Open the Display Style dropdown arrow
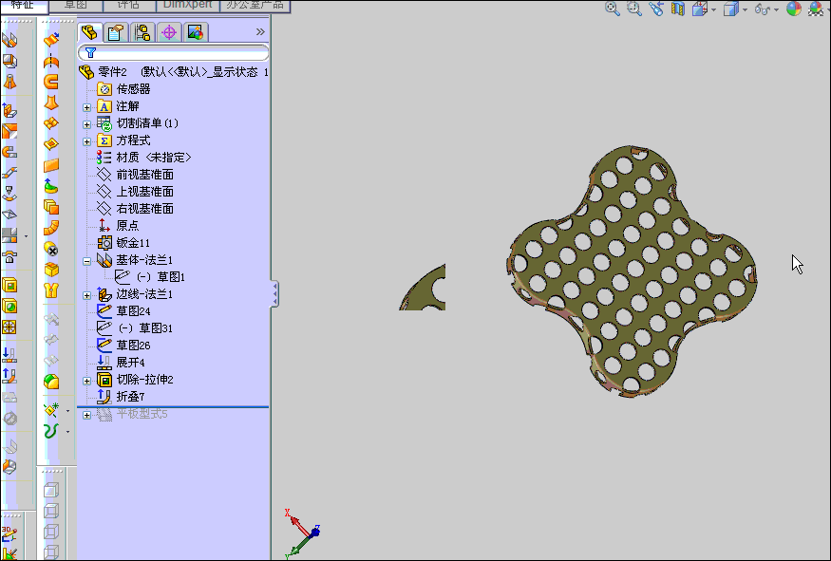Image resolution: width=831 pixels, height=561 pixels. point(745,10)
